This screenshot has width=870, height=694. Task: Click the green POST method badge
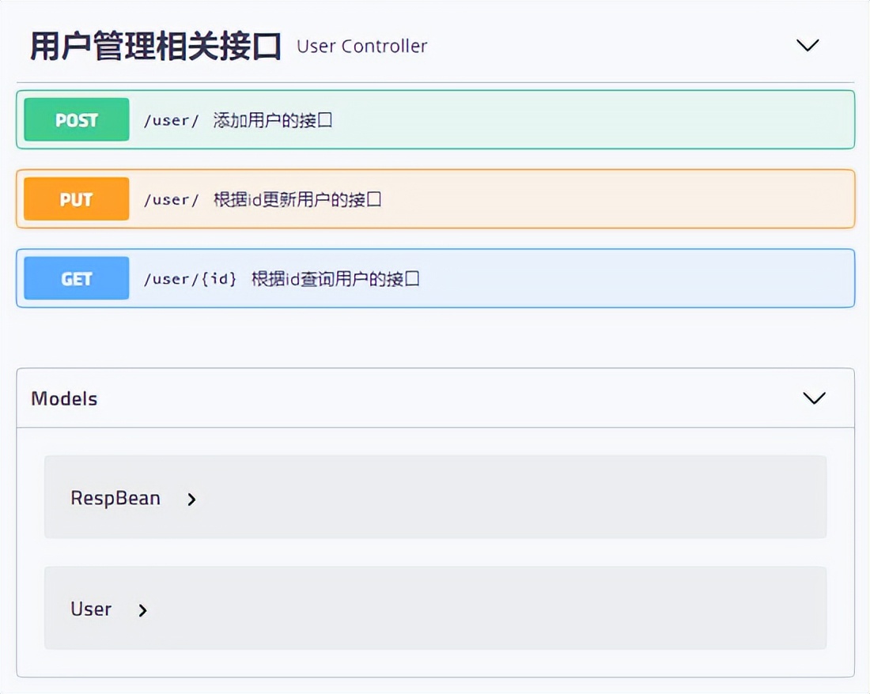[x=75, y=119]
